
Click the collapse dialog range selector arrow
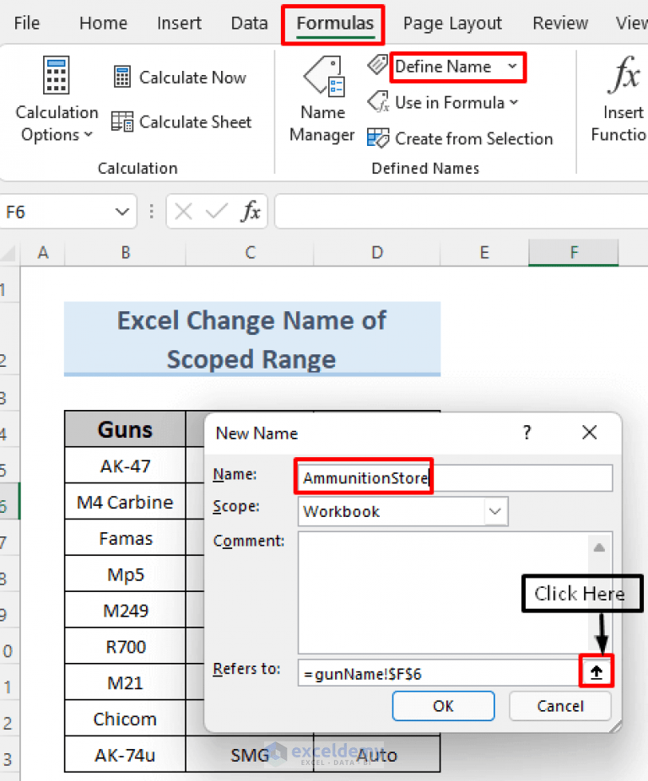(597, 673)
